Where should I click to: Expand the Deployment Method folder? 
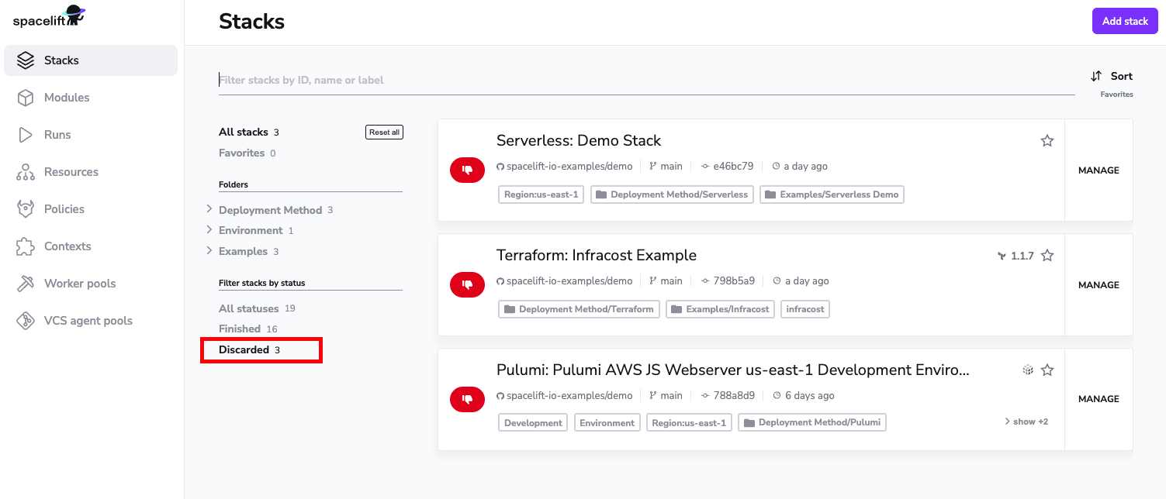pos(209,210)
